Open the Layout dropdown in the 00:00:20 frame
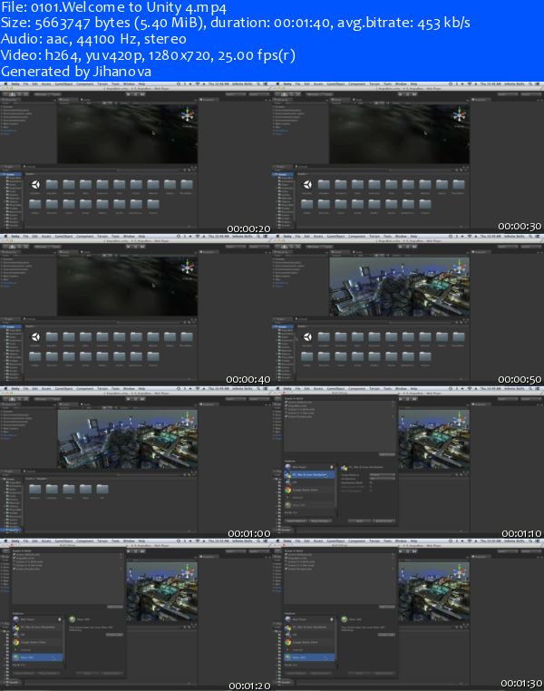The image size is (544, 691). point(258,94)
